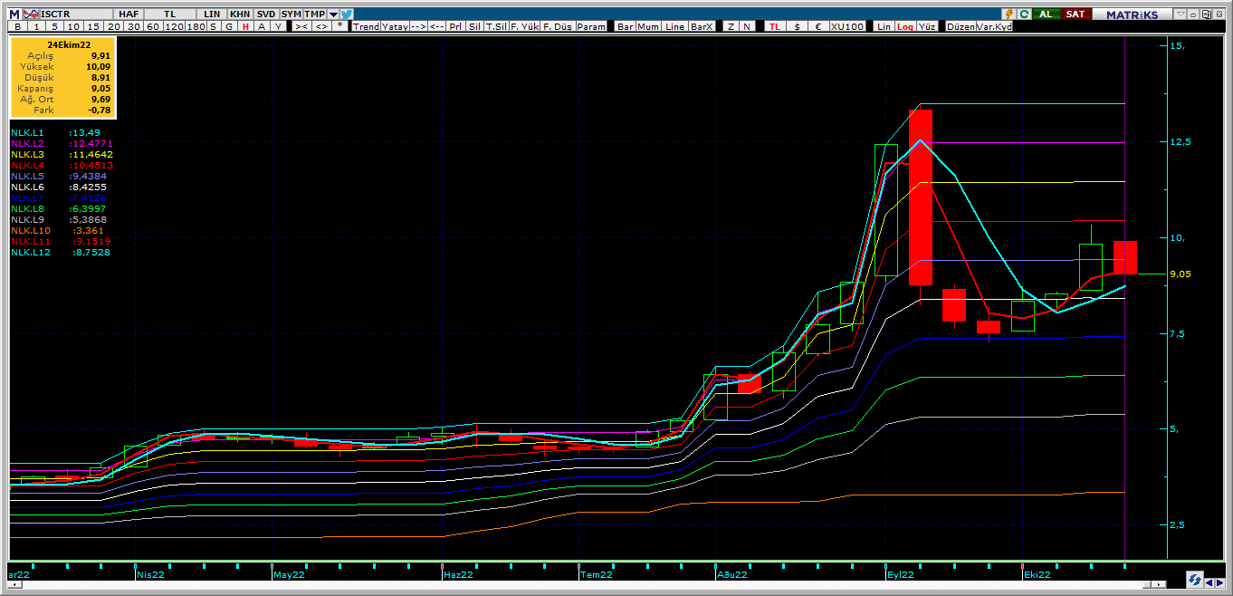The height and width of the screenshot is (596, 1233).
Task: Select the 15 minute period
Action: point(92,26)
